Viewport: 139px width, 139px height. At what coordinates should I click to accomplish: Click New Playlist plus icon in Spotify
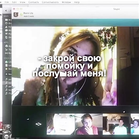[6, 74]
